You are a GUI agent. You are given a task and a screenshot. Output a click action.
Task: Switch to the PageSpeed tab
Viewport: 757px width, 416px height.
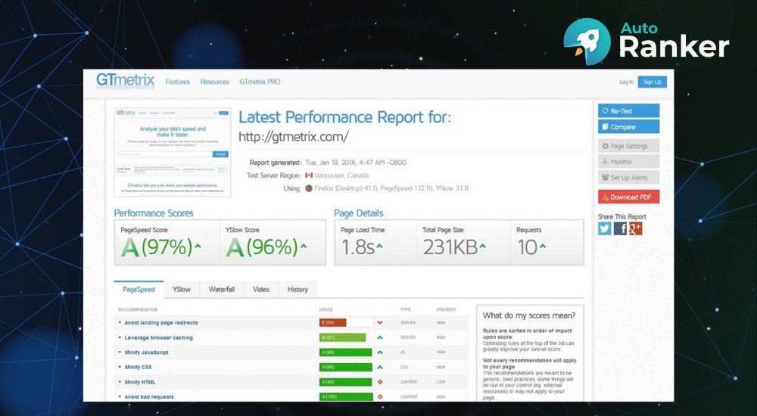click(x=139, y=290)
